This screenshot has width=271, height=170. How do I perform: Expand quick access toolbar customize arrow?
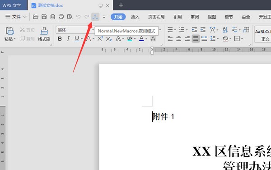point(104,17)
